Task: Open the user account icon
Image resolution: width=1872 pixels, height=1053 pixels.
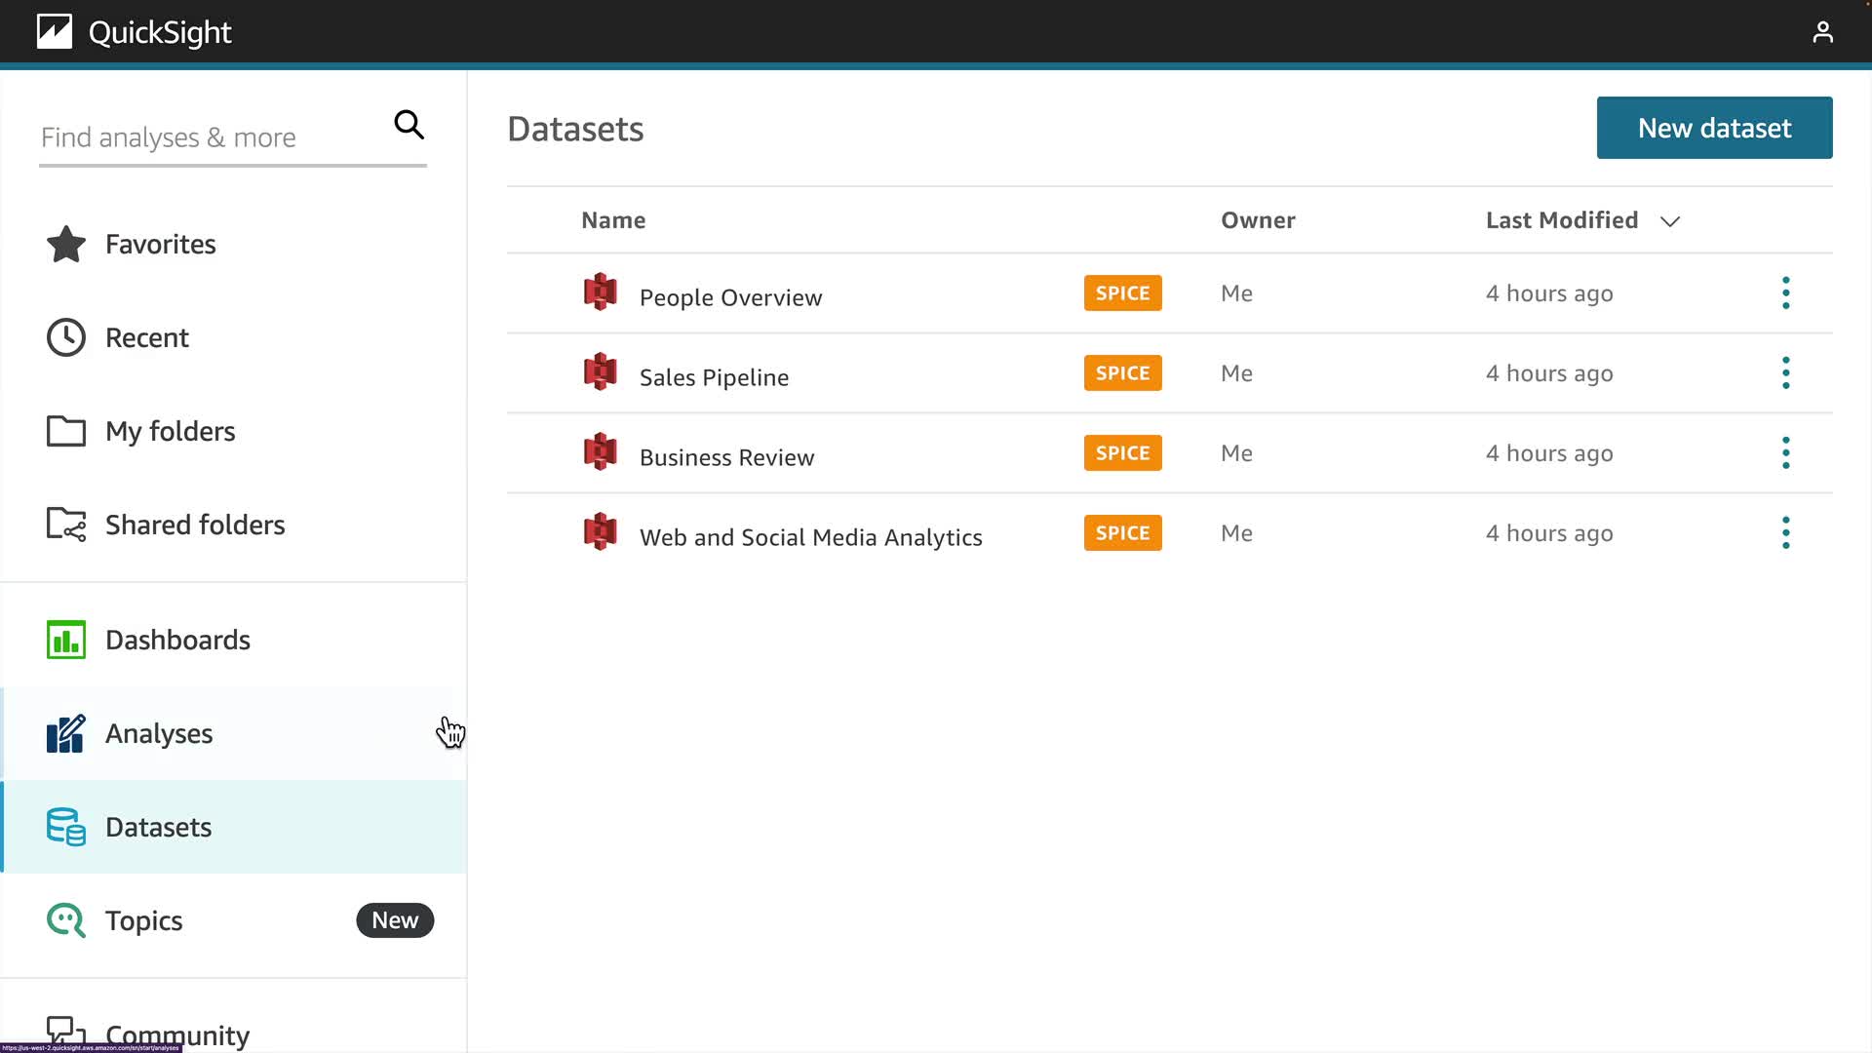Action: tap(1822, 32)
